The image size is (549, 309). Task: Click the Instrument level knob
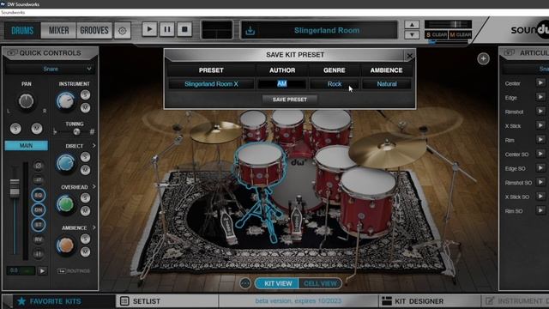click(65, 101)
